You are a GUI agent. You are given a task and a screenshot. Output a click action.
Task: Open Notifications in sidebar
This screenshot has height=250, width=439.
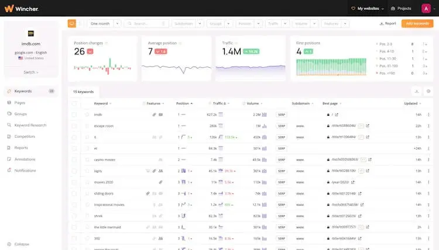(x=25, y=170)
